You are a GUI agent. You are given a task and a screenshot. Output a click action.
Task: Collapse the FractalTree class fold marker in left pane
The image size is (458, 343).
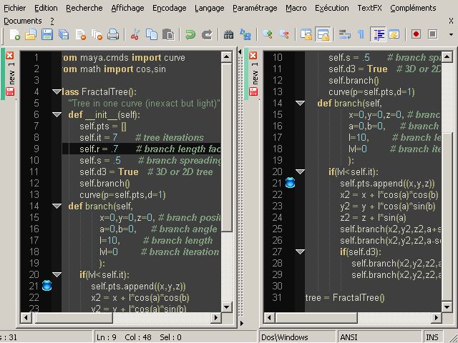click(x=57, y=92)
